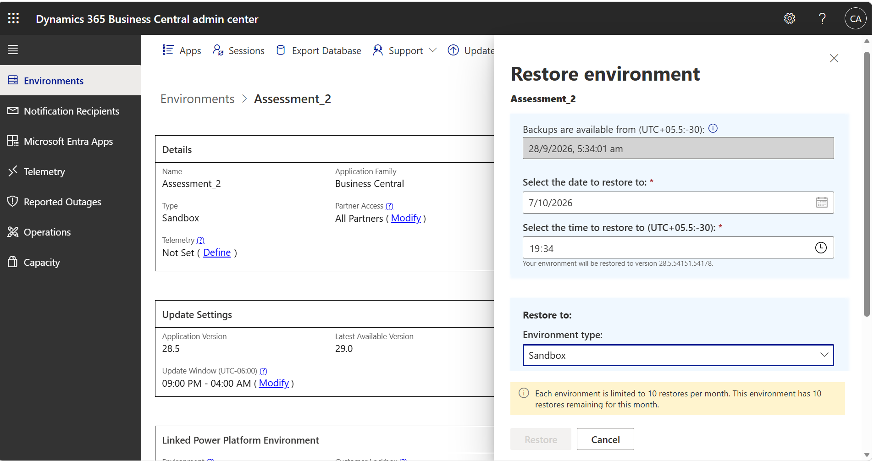The height and width of the screenshot is (461, 874).
Task: Click the restore time input field
Action: click(x=678, y=248)
